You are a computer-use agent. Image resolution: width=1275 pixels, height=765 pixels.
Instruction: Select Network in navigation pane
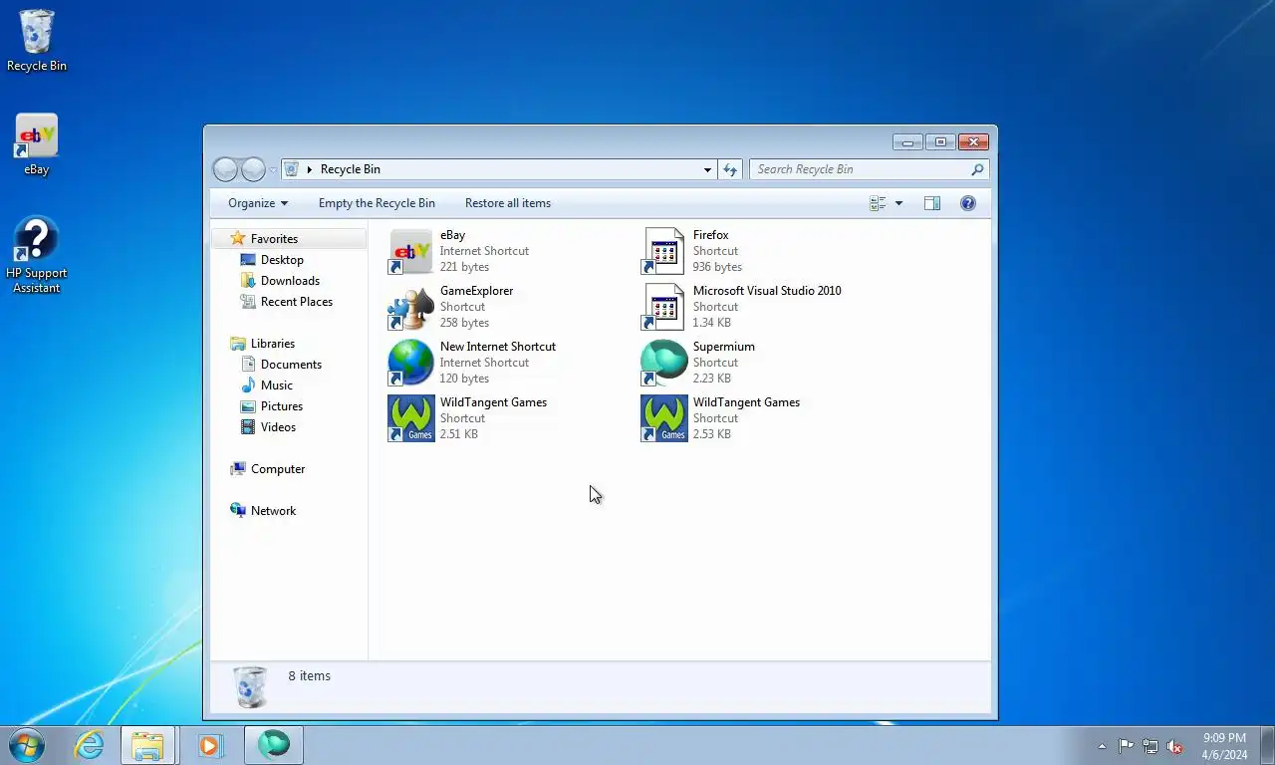273,511
